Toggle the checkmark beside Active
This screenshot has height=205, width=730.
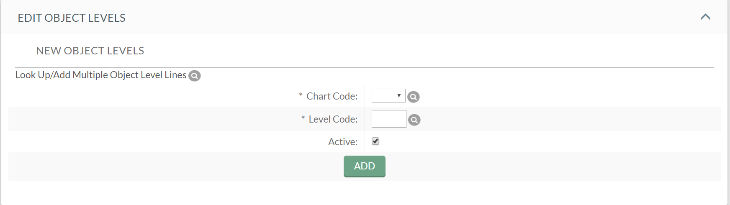click(375, 141)
